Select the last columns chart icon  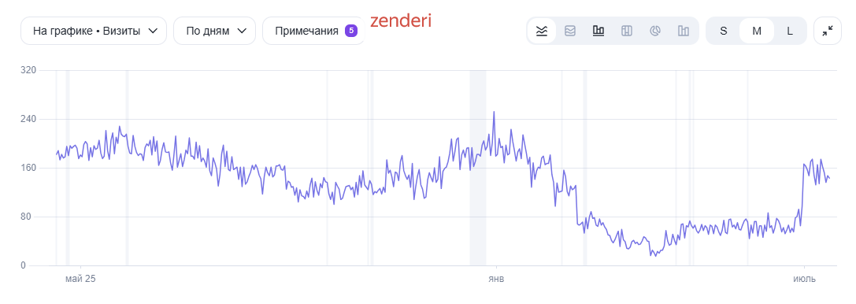pyautogui.click(x=684, y=31)
